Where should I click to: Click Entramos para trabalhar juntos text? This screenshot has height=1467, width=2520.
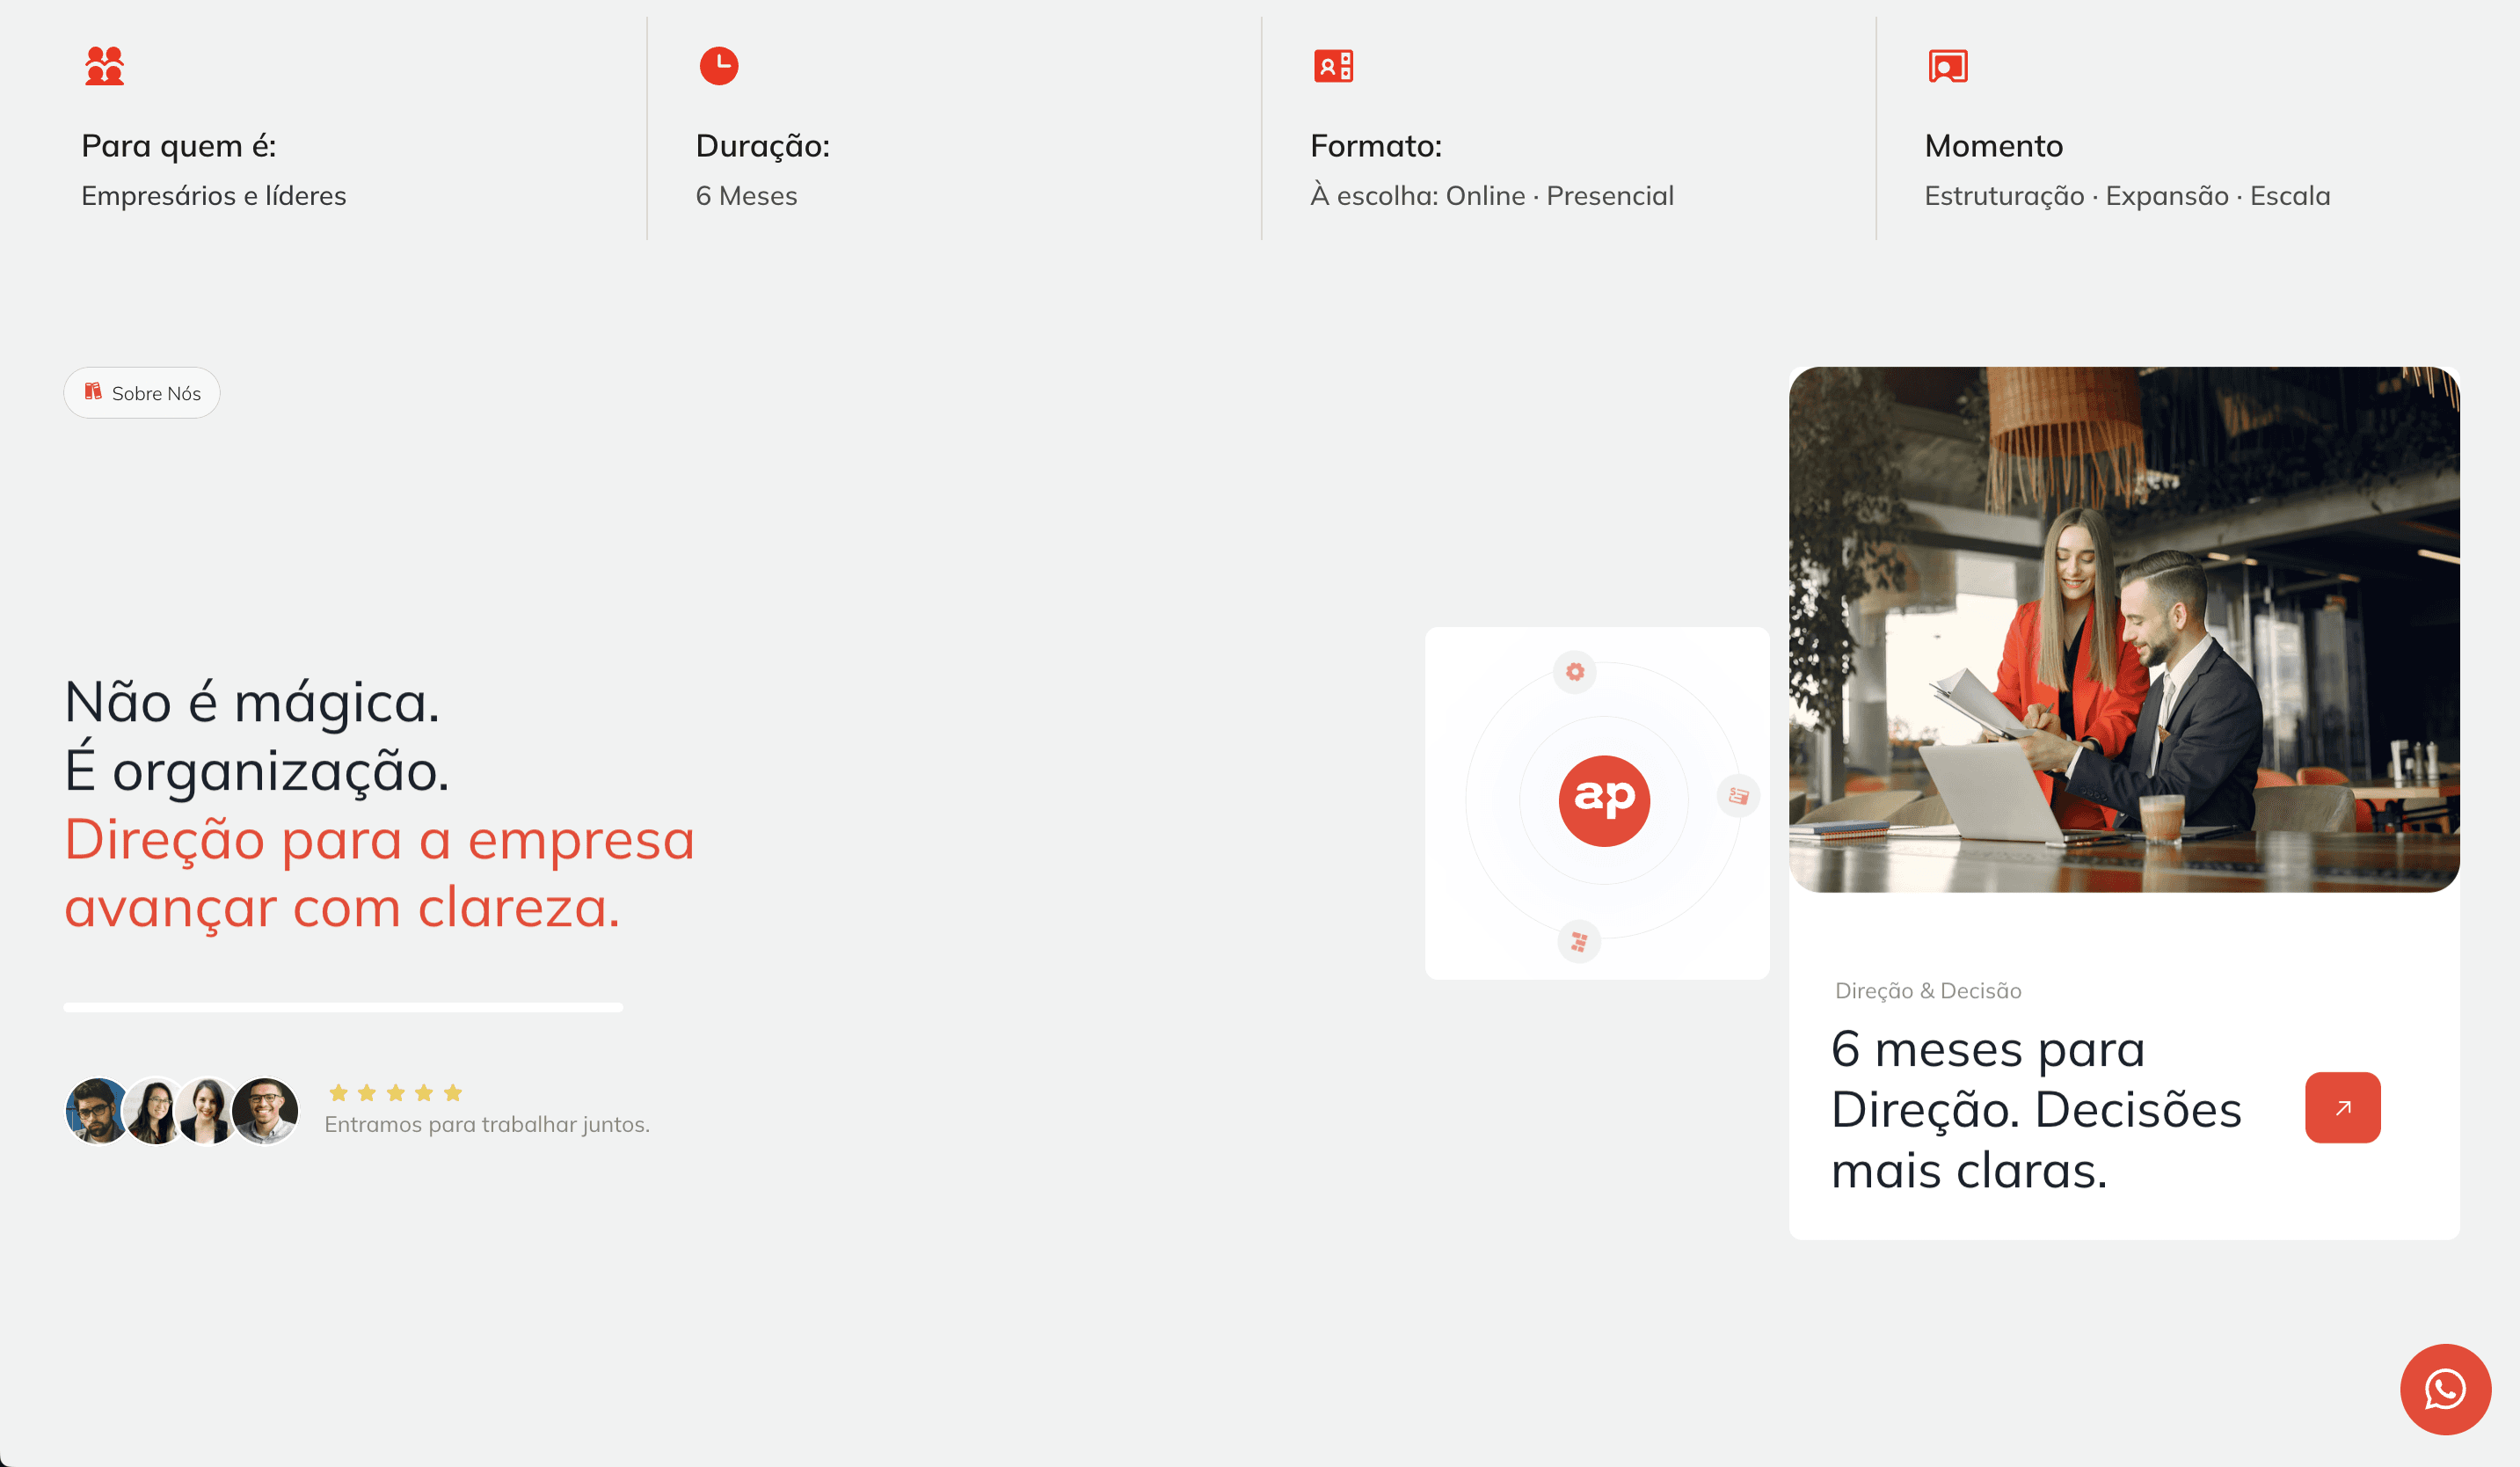click(x=487, y=1124)
